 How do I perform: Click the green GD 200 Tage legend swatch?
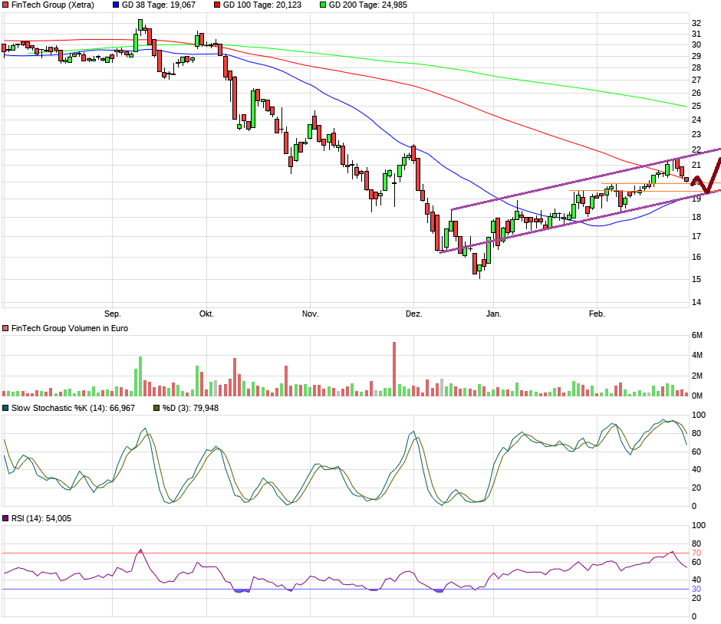[323, 5]
